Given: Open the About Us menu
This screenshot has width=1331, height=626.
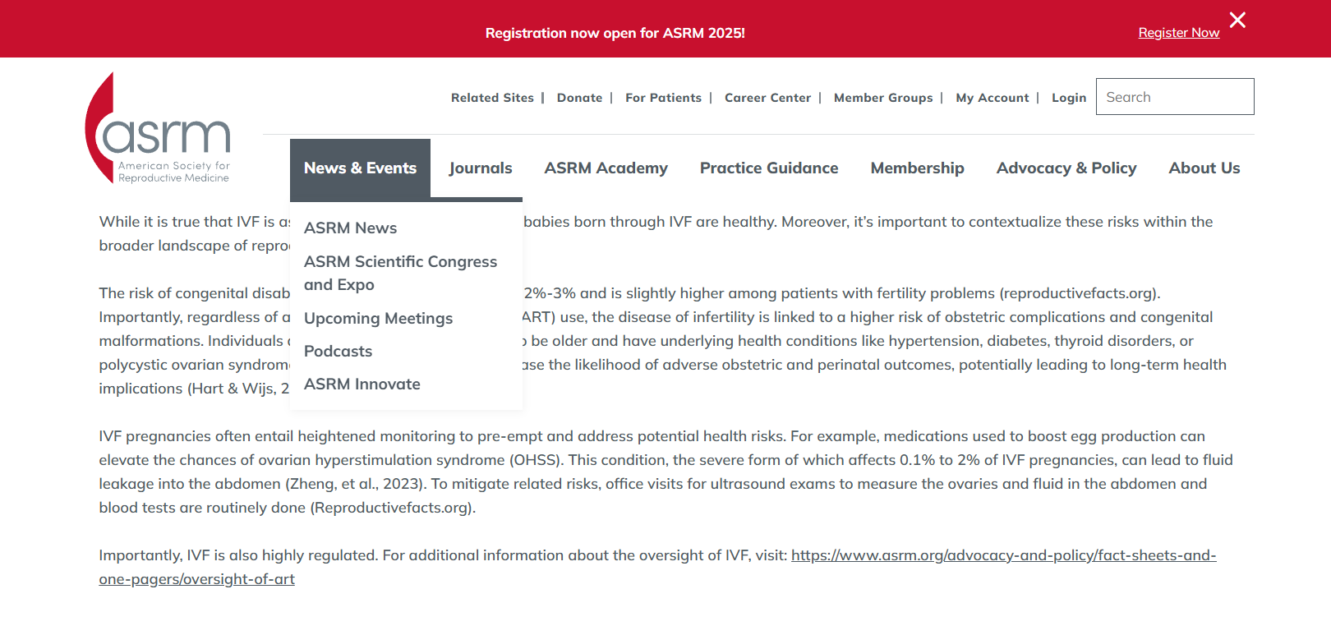Looking at the screenshot, I should [1204, 168].
